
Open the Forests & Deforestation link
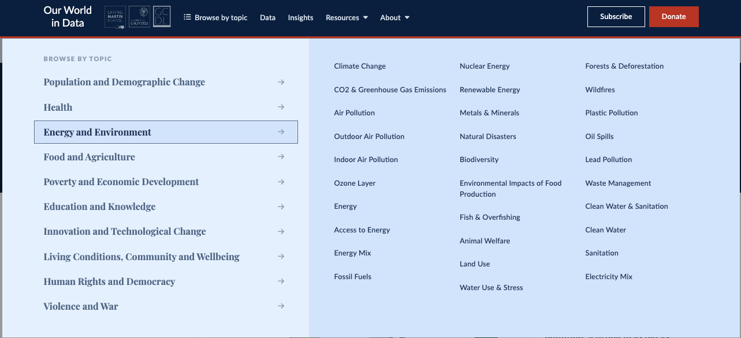pos(624,66)
